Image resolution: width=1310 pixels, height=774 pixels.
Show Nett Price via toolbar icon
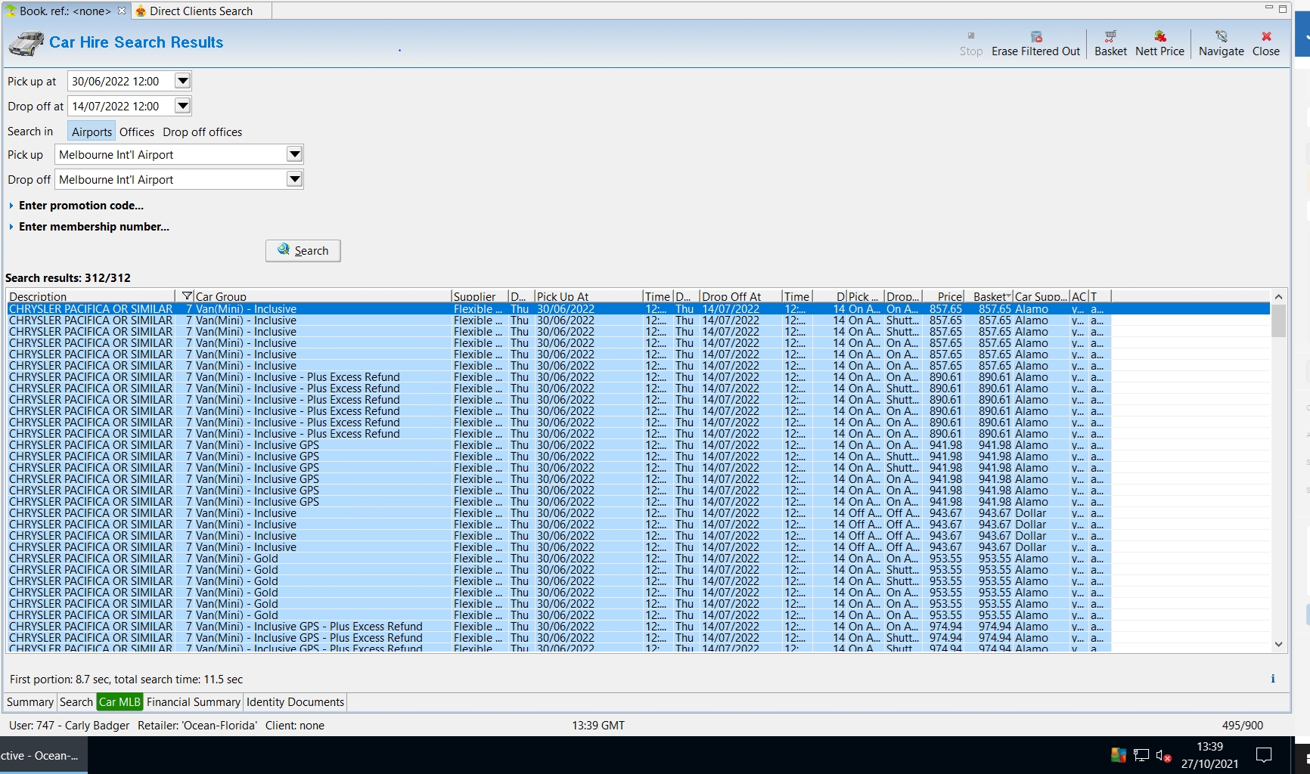(1159, 36)
